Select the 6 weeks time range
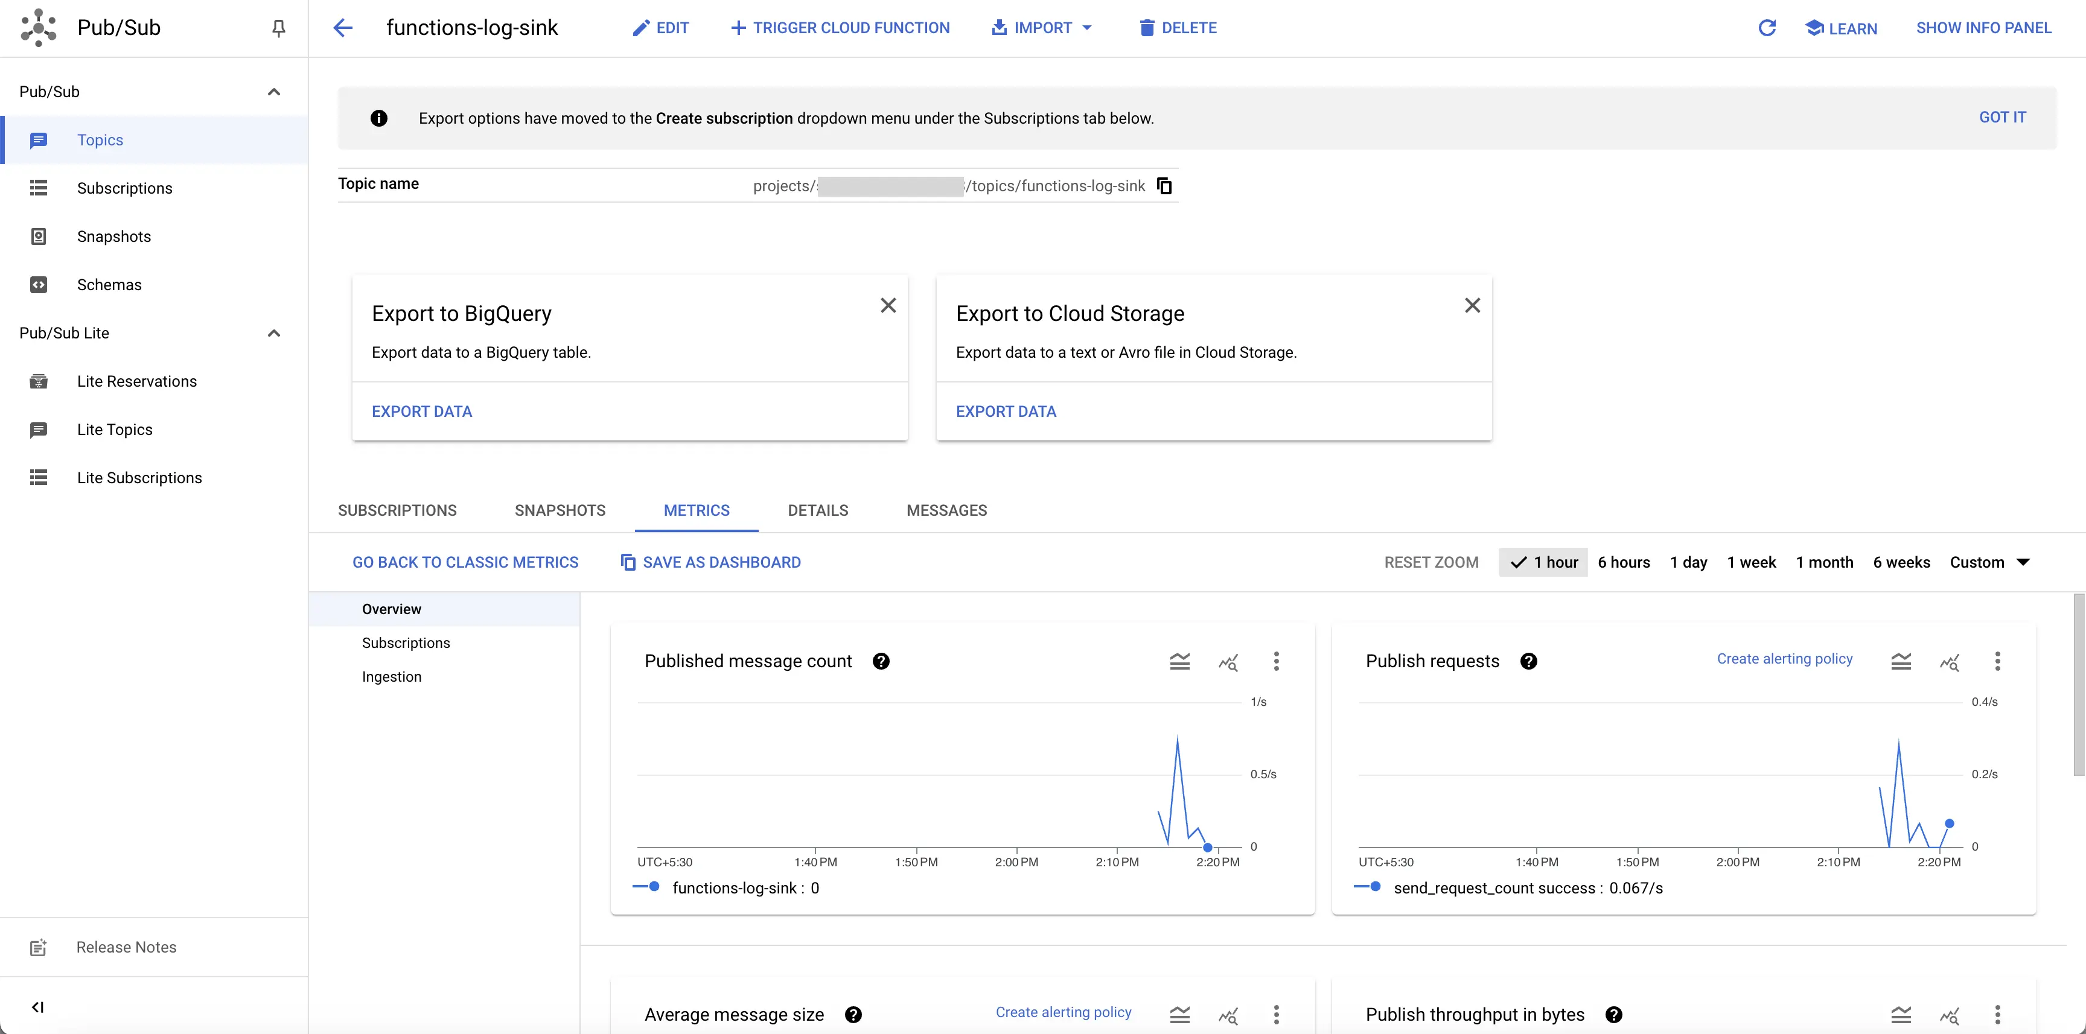Viewport: 2086px width, 1034px height. coord(1901,562)
